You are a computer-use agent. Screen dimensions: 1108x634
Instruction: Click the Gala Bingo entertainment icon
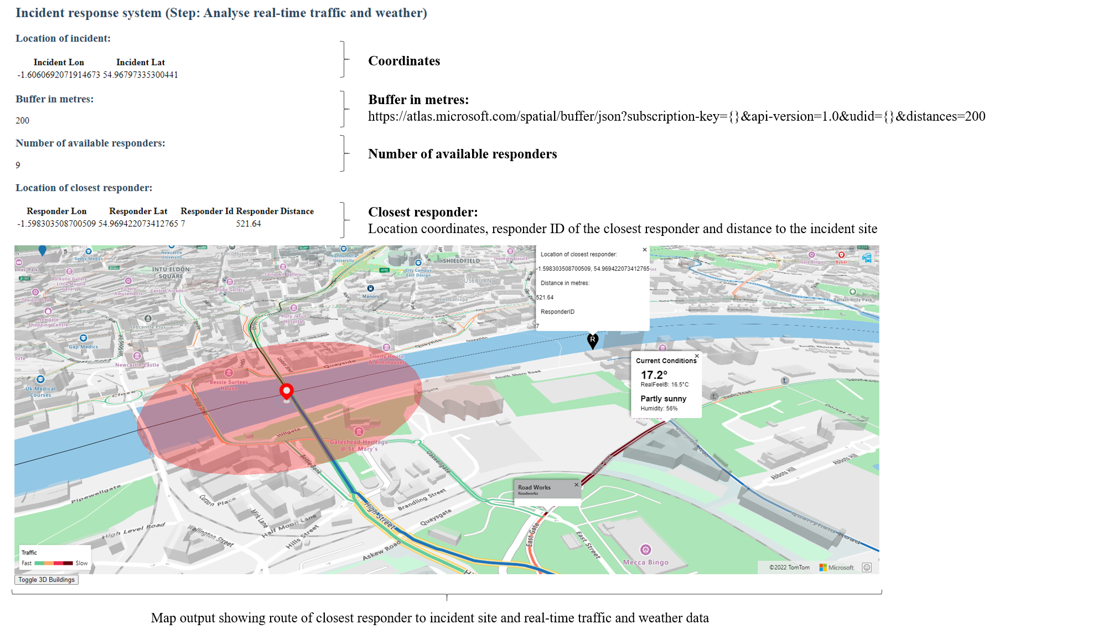[811, 254]
